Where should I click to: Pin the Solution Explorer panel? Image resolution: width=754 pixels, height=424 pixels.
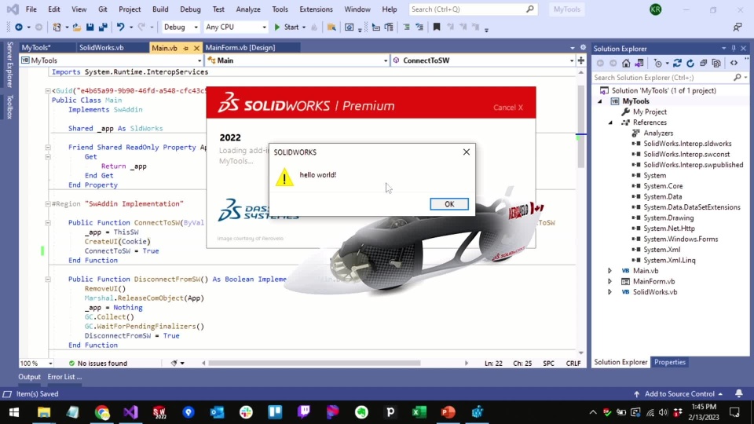[x=734, y=49]
